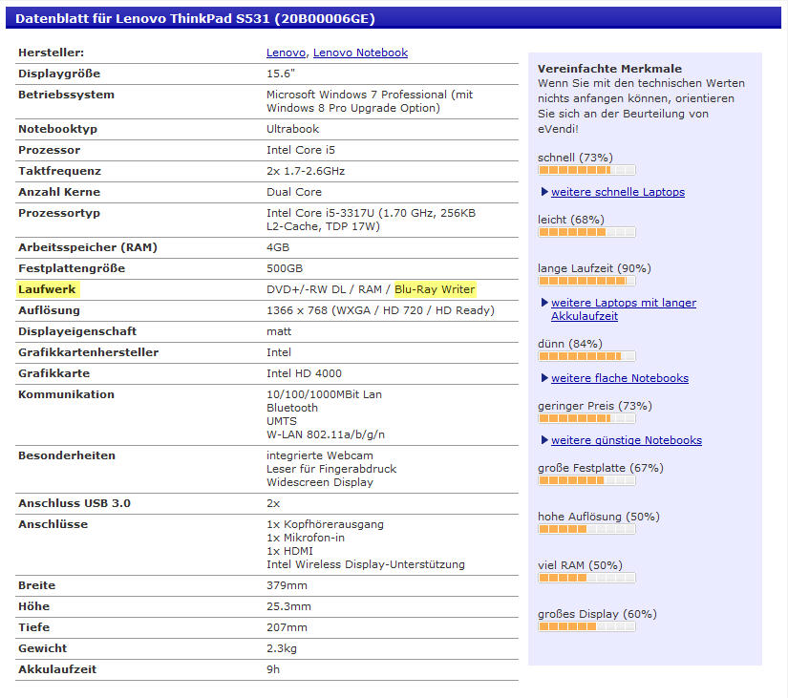Click the 'großes Display (60%)' rating bar
Viewport: 788px width, 698px height.
point(586,626)
